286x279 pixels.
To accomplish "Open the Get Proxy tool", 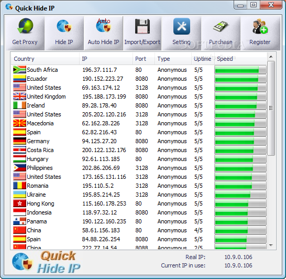I will pyautogui.click(x=25, y=33).
